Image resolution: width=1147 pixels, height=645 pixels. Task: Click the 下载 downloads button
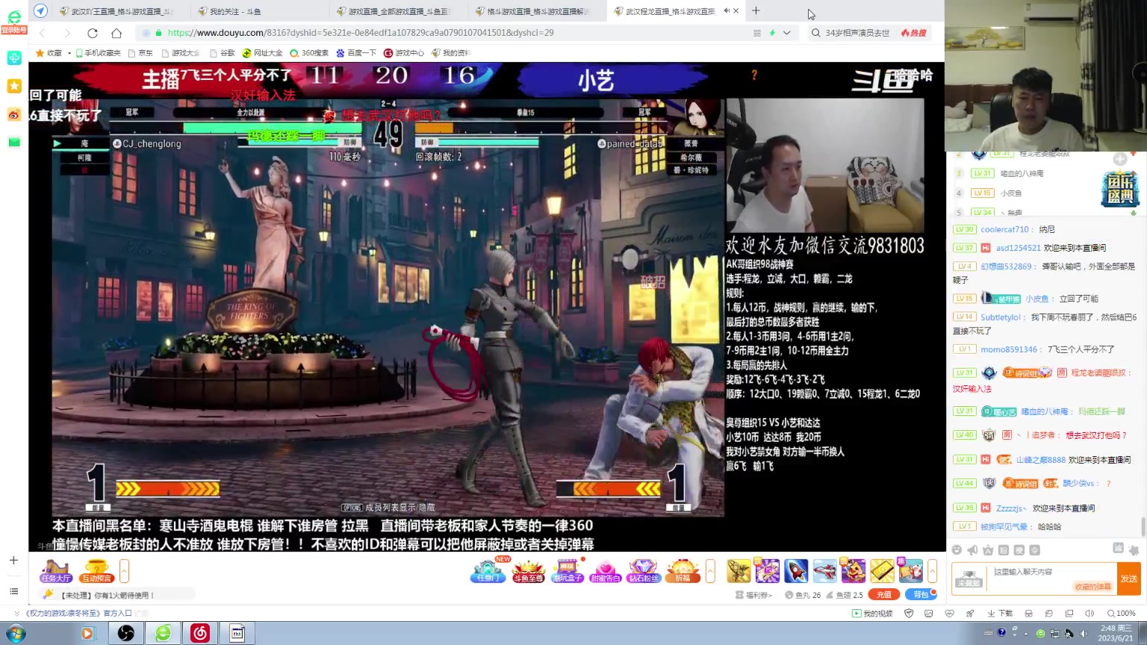(1001, 614)
